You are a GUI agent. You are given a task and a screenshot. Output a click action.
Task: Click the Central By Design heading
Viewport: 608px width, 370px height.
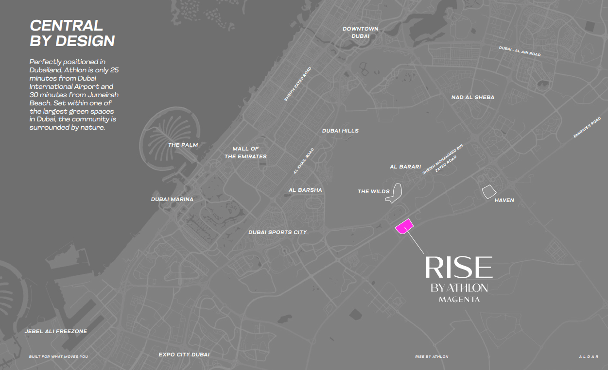pyautogui.click(x=72, y=34)
